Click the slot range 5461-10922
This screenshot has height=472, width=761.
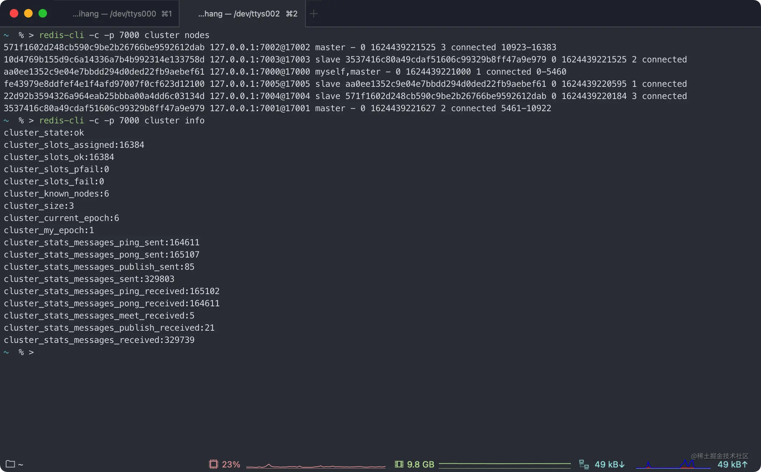click(x=526, y=108)
